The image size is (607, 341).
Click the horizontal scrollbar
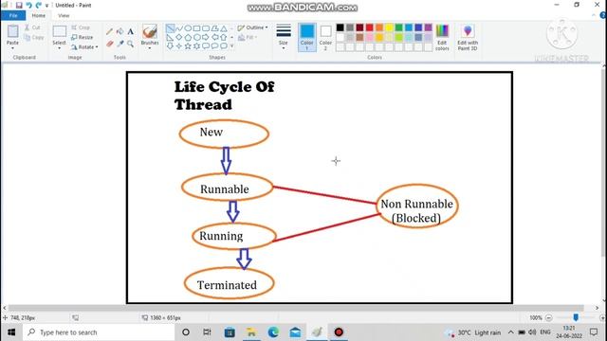[296, 308]
